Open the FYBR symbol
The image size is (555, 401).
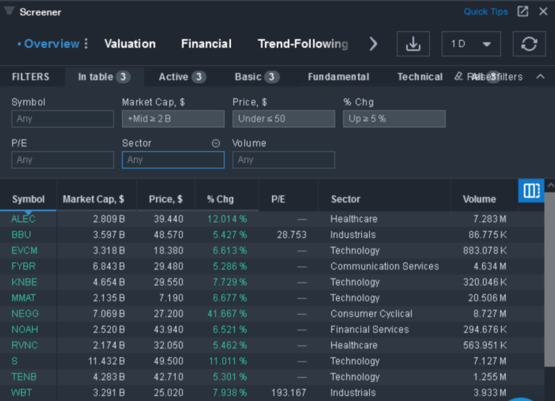tap(24, 266)
